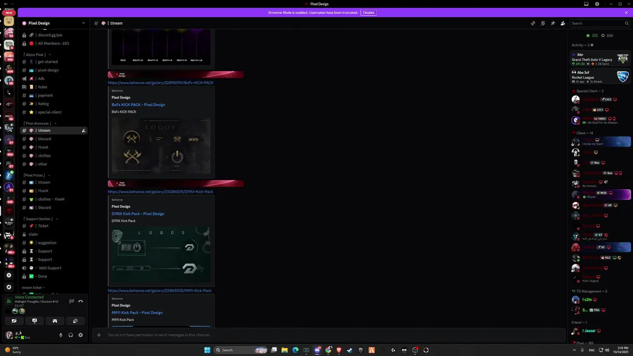Open member ! c2m in TG Management
The width and height of the screenshot is (633, 356).
point(600,300)
